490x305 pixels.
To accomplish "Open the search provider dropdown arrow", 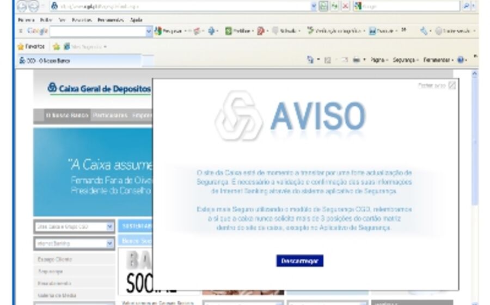I will tap(474, 6).
